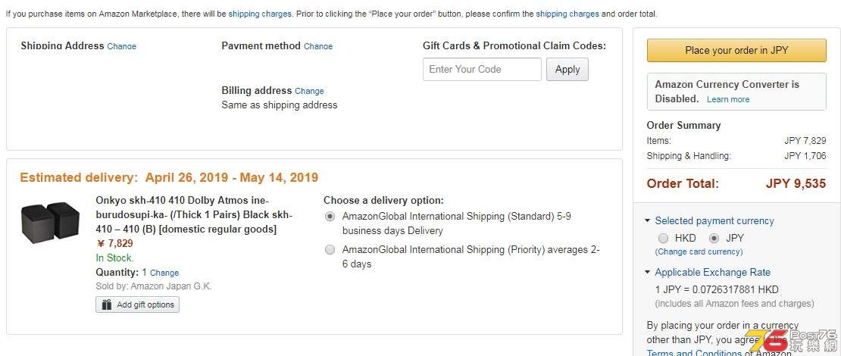Viewport: 841px width, 356px height.
Task: Select JPY as payment currency
Action: [x=714, y=238]
